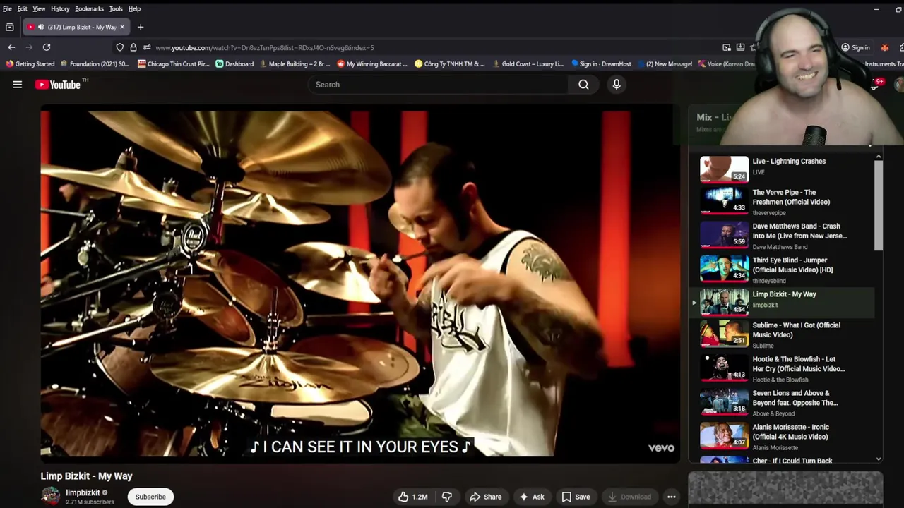Open Sign in - DreamHost bookmark

[601, 64]
